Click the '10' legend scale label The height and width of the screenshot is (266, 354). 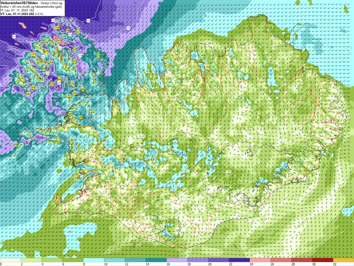[x=106, y=264]
